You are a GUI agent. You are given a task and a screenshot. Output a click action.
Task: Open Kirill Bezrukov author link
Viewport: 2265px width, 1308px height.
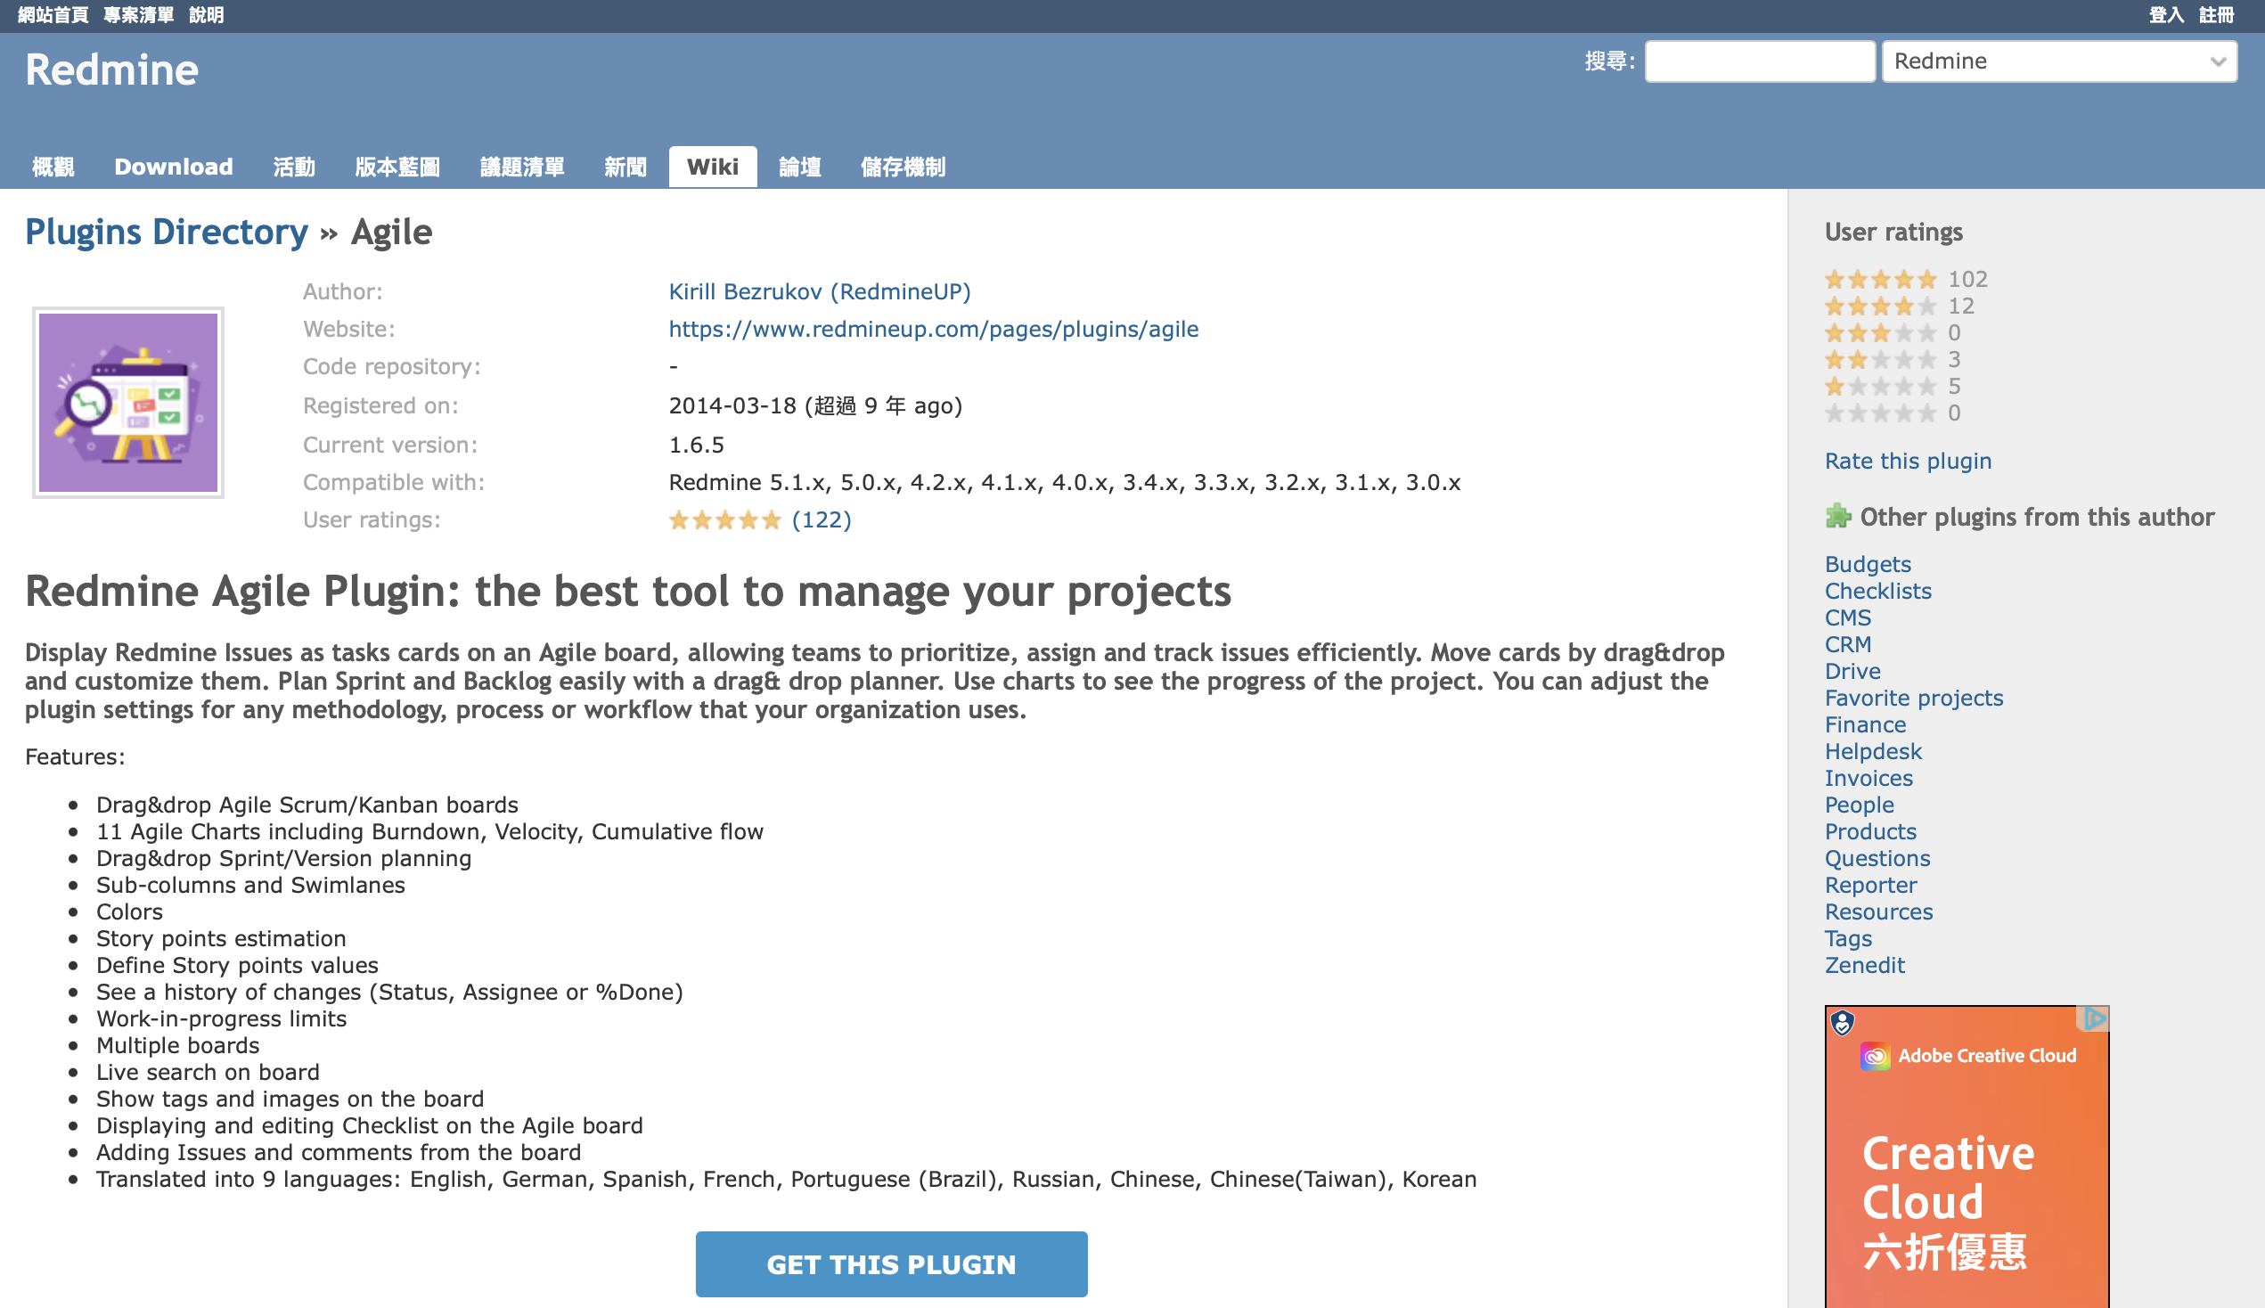[x=819, y=292]
